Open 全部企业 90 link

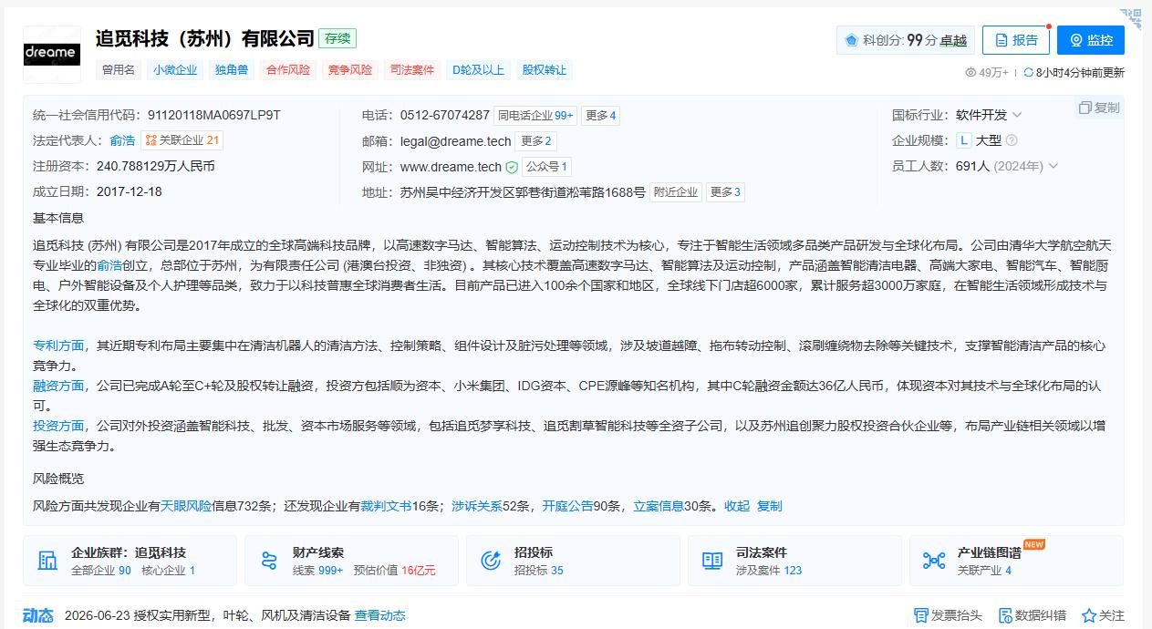click(x=101, y=570)
